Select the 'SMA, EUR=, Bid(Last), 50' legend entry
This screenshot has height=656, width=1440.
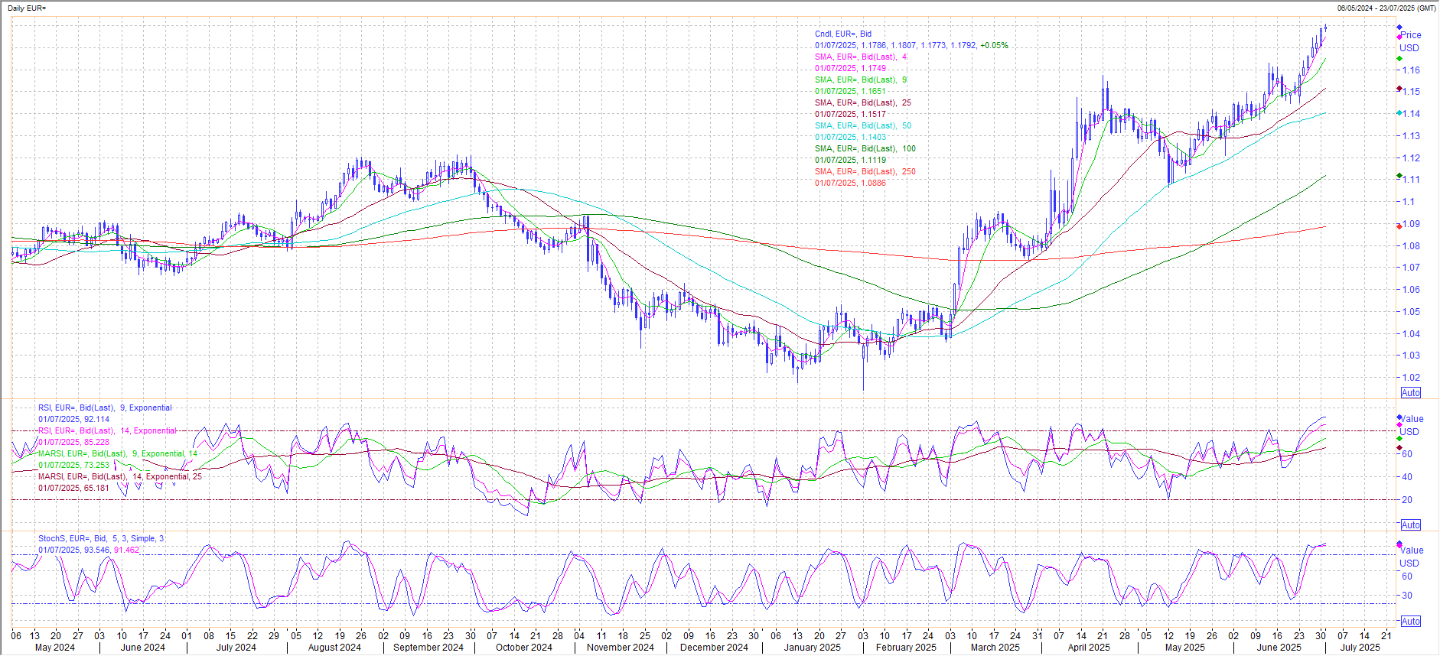pos(862,125)
